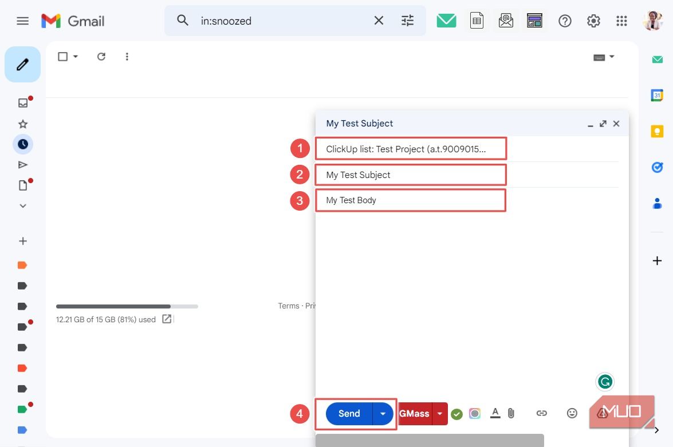Open more send options dropdown arrow
The image size is (673, 447).
(383, 414)
